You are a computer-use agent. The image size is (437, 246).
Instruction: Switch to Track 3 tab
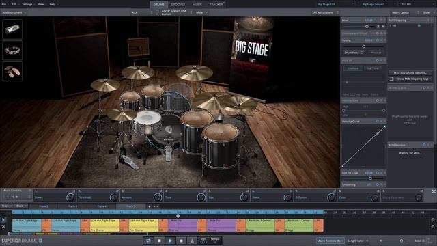[72, 206]
